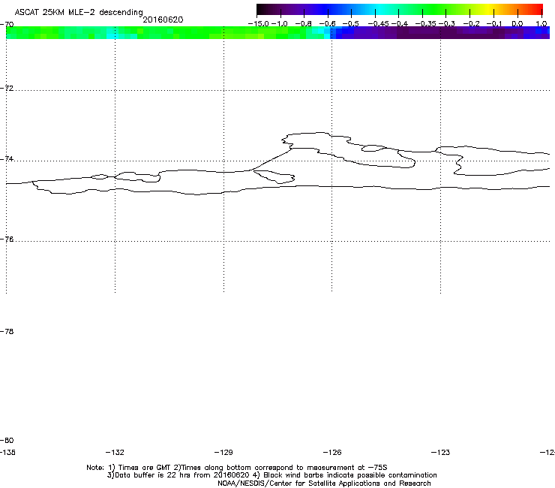
Task: Select the -0.35 color scale label
Action: pyautogui.click(x=425, y=24)
